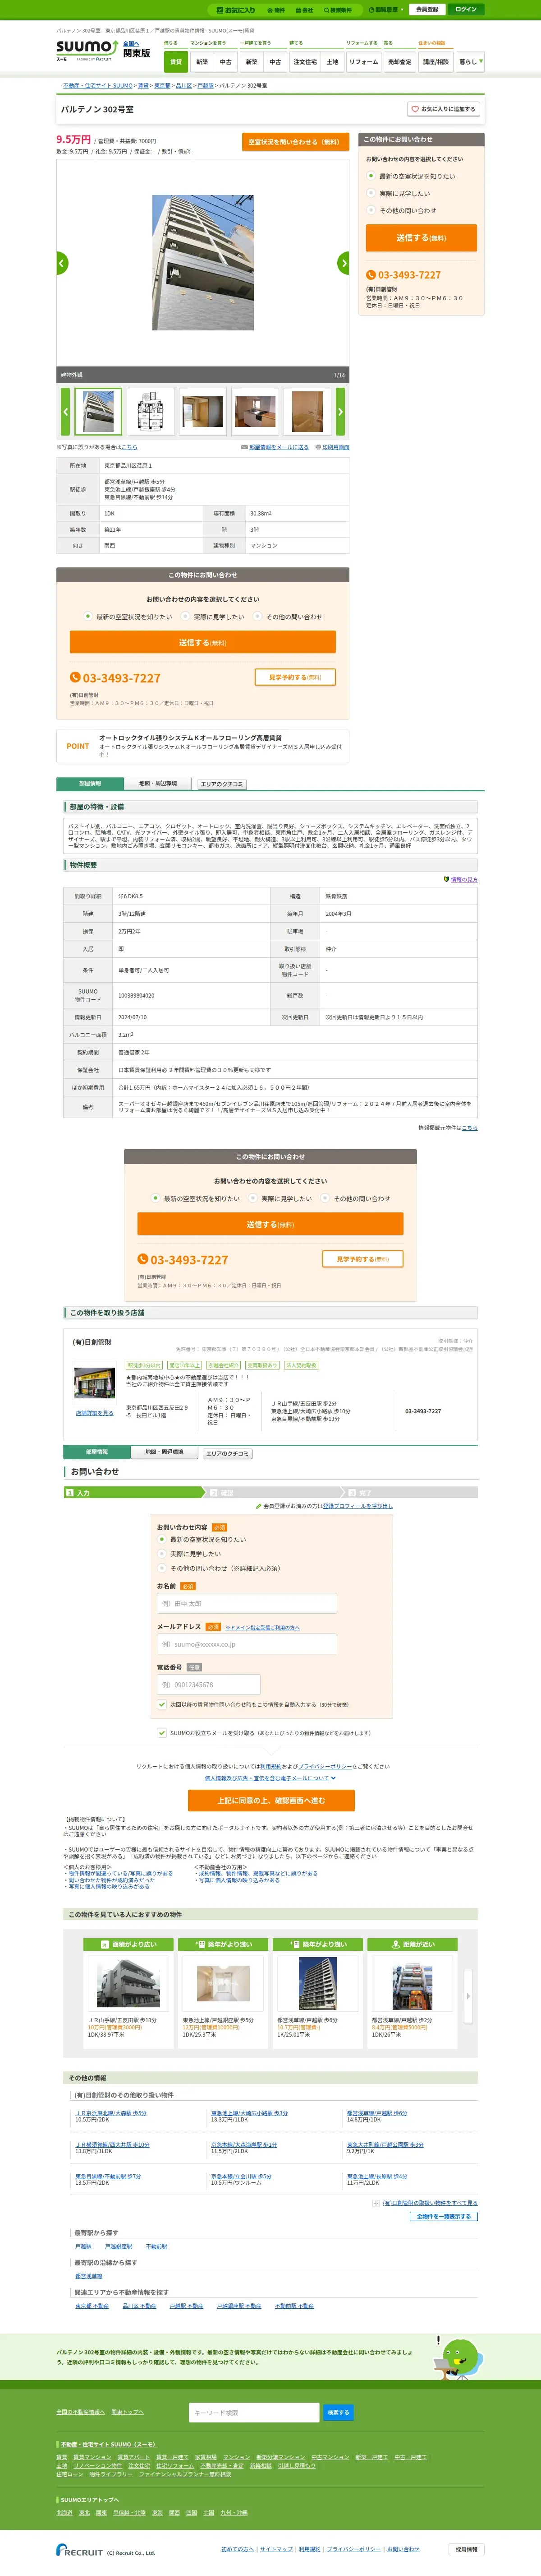Click 上記に同意の上、確認画面へ進む button
The height and width of the screenshot is (2576, 541).
271,1800
